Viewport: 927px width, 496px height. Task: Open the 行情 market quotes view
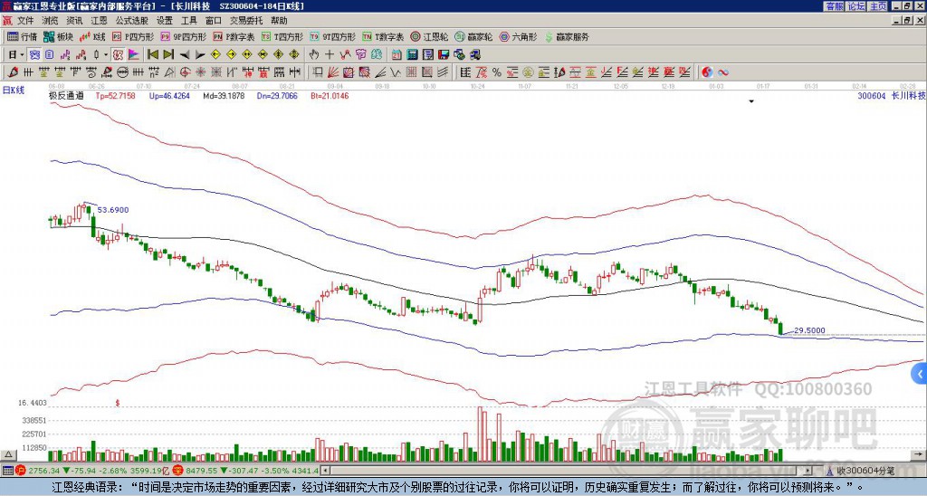tap(22, 37)
